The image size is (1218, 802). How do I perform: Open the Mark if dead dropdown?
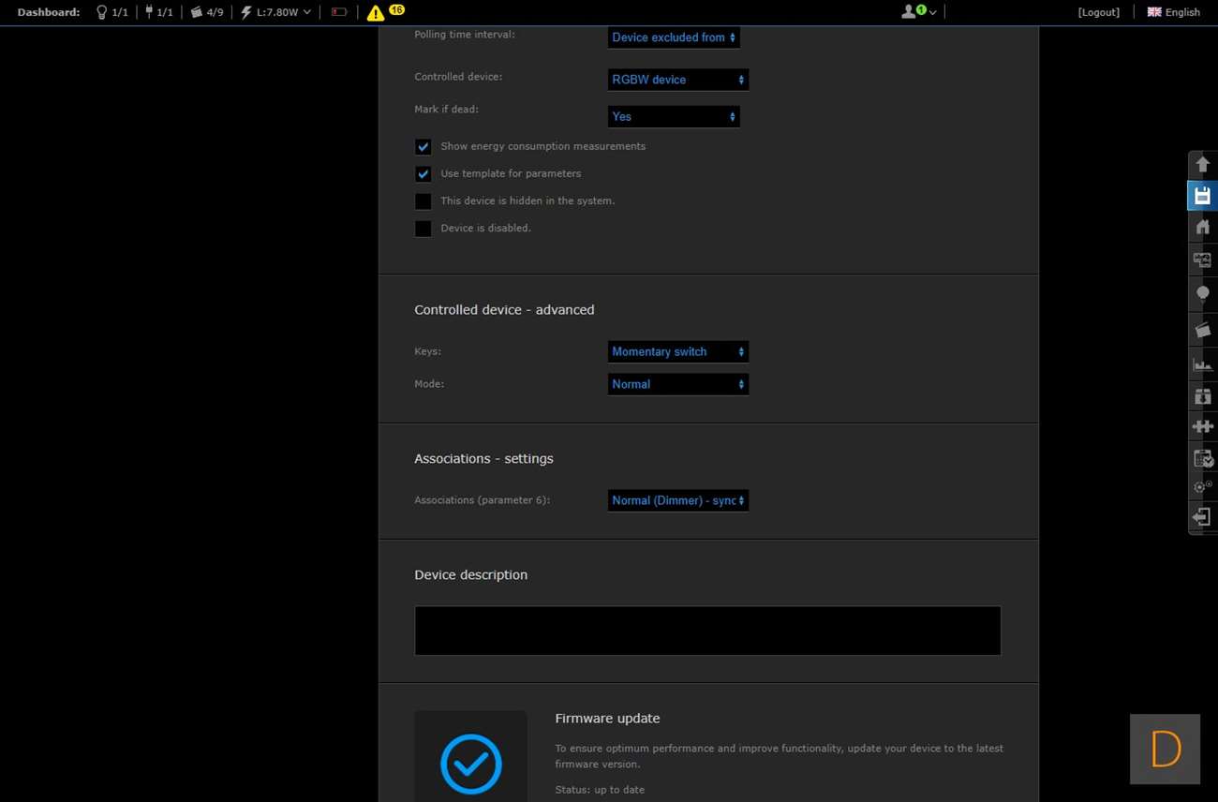click(x=673, y=116)
